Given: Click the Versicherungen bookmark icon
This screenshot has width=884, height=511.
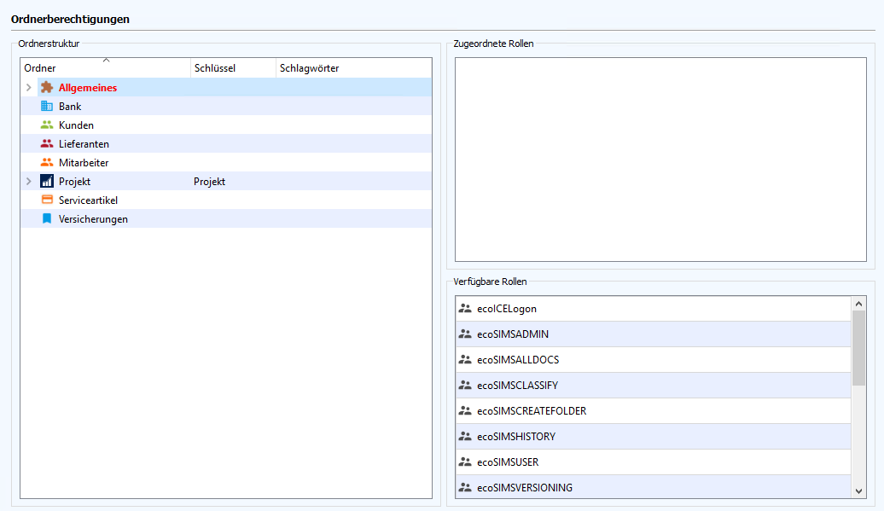Looking at the screenshot, I should pyautogui.click(x=47, y=218).
